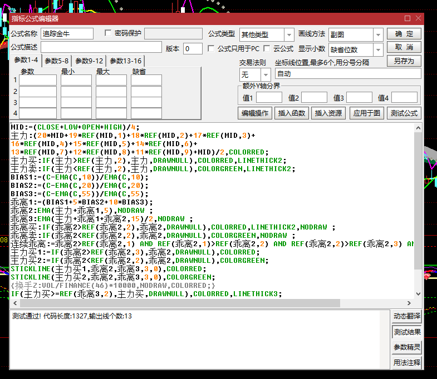437x379 pixels.
Task: Expand the 显示小数 dropdown
Action: tap(378, 50)
